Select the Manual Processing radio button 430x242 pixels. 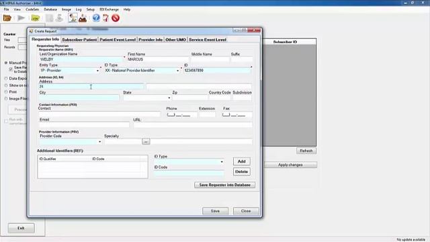point(6,63)
